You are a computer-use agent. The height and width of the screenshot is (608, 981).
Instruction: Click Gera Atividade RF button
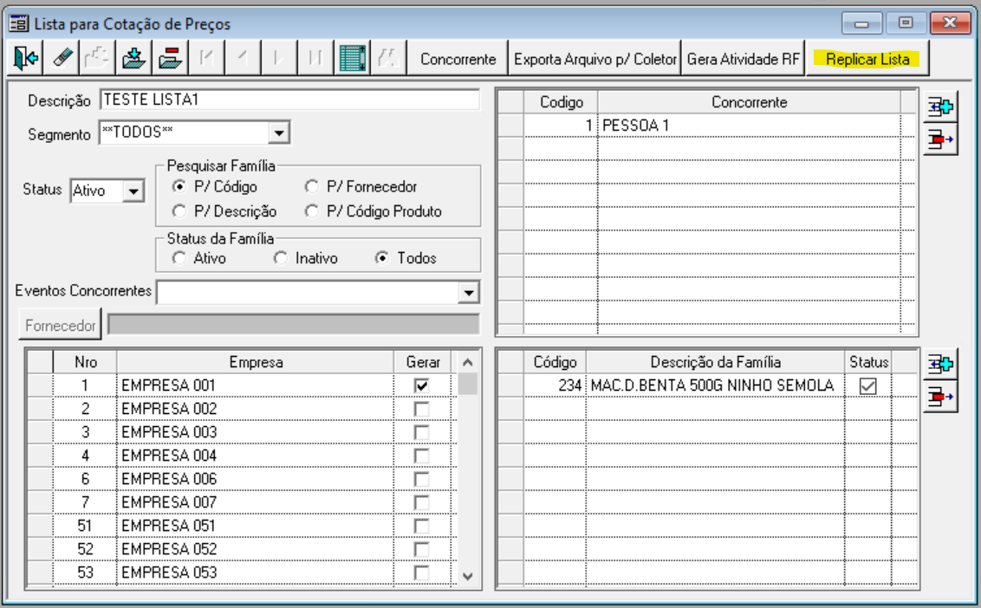[744, 59]
